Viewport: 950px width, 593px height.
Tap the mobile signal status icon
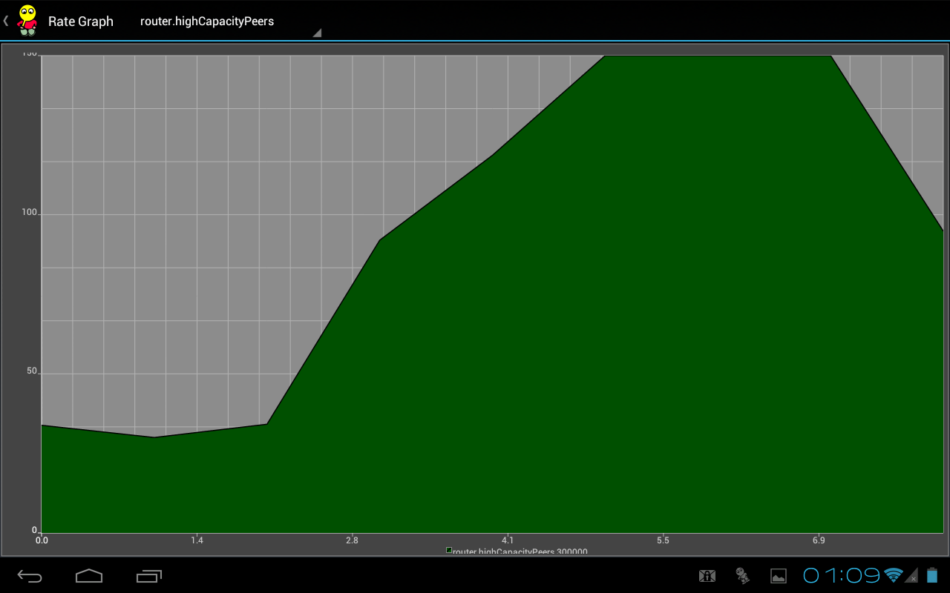[912, 575]
